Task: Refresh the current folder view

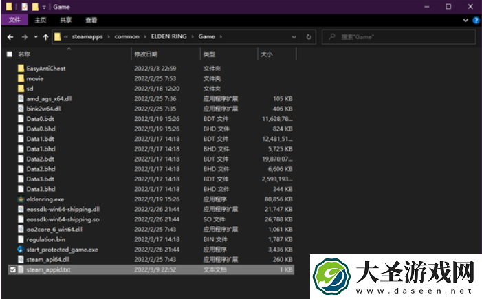Action: tap(309, 37)
